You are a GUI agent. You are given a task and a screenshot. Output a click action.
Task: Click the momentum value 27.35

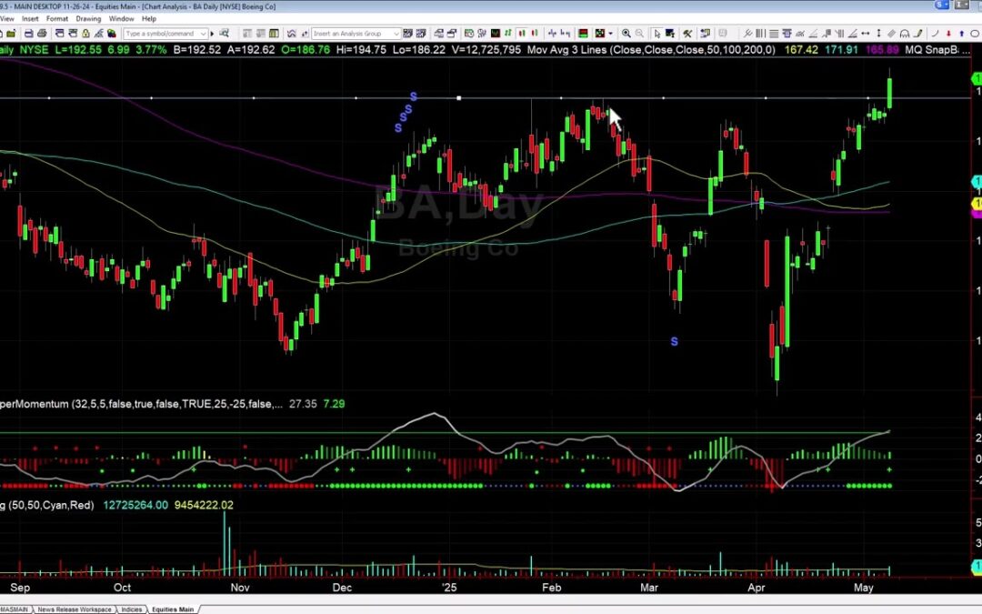pos(303,404)
